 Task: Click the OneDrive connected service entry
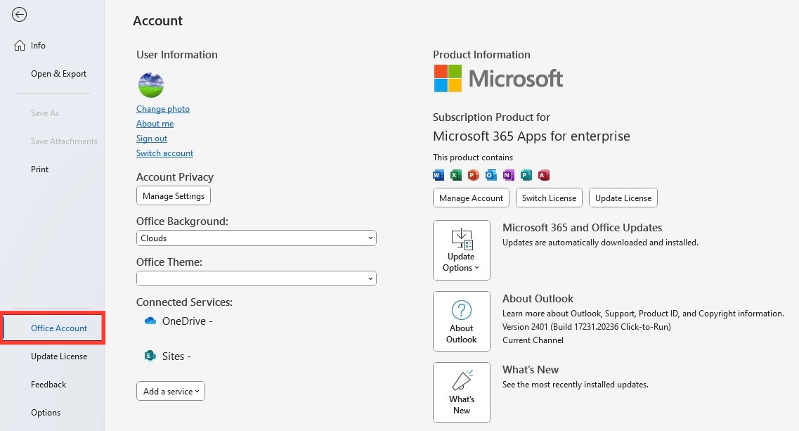(x=178, y=321)
